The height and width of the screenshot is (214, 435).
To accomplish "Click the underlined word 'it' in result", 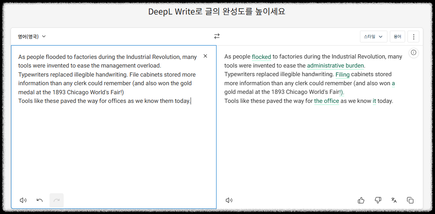I will (374, 101).
